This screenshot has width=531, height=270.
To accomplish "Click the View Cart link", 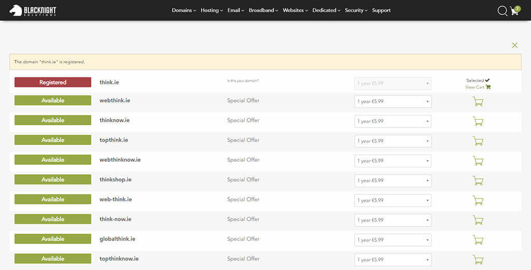I will 477,87.
